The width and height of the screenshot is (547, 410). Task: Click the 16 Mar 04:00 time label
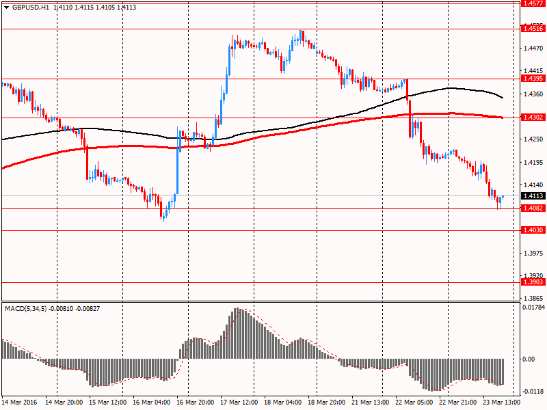pyautogui.click(x=152, y=402)
